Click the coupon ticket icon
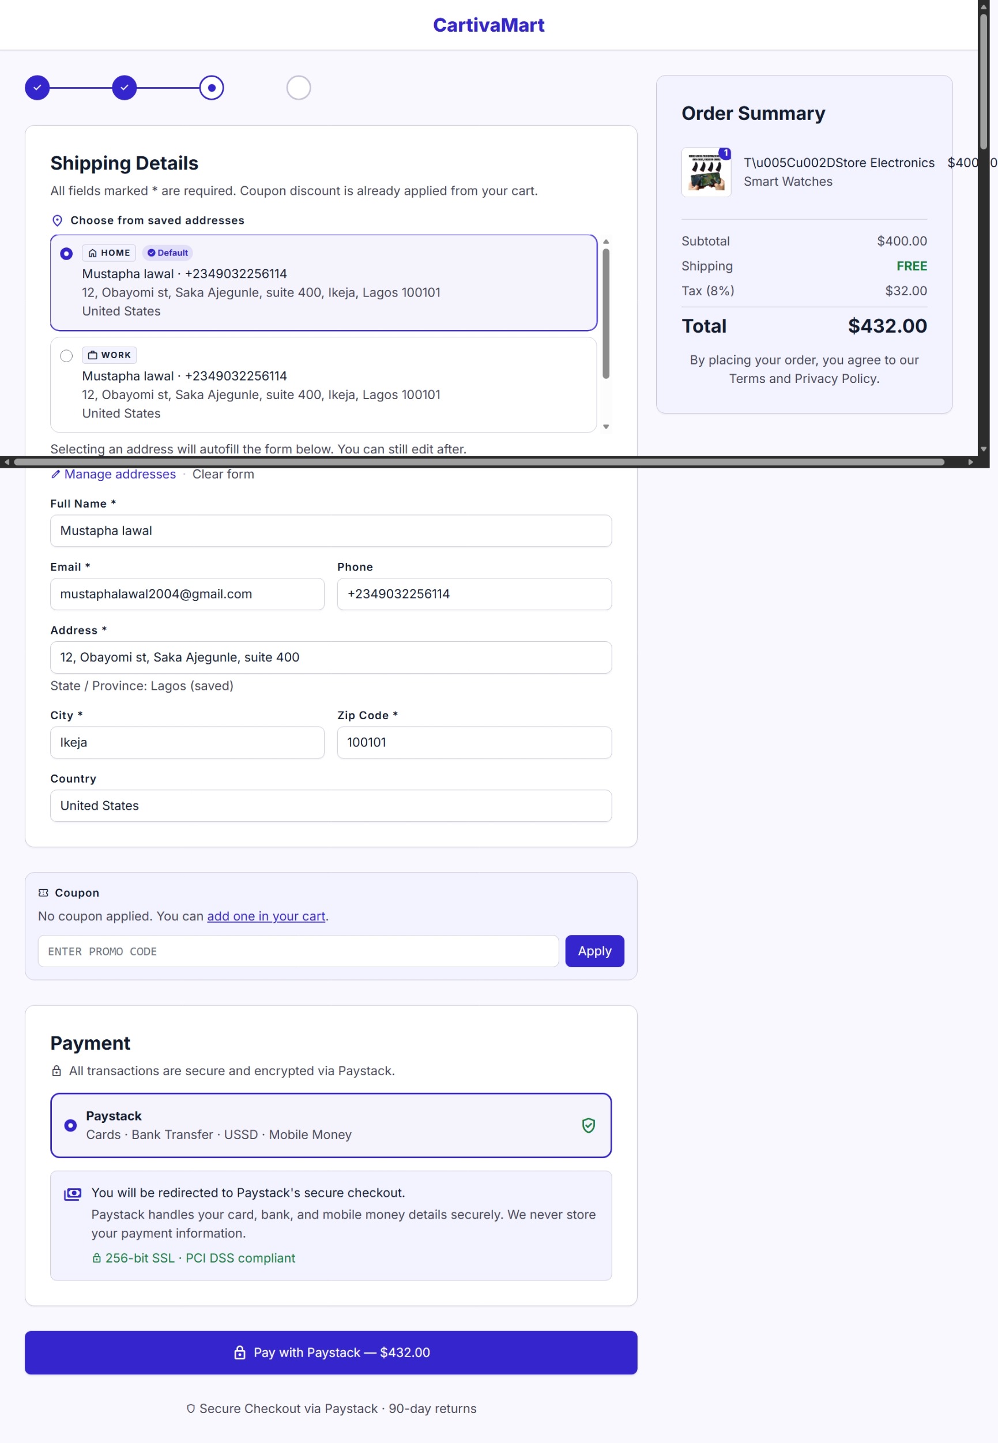Viewport: 998px width, 1443px height. [43, 893]
